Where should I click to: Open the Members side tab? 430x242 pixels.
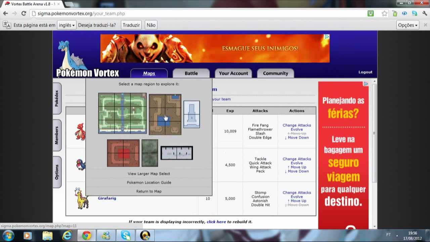tap(57, 135)
